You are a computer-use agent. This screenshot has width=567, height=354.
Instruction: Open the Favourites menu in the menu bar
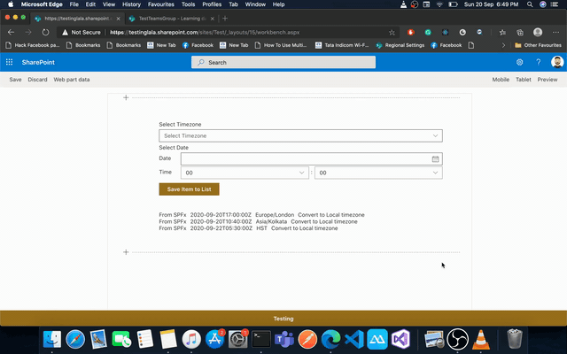[x=161, y=4]
